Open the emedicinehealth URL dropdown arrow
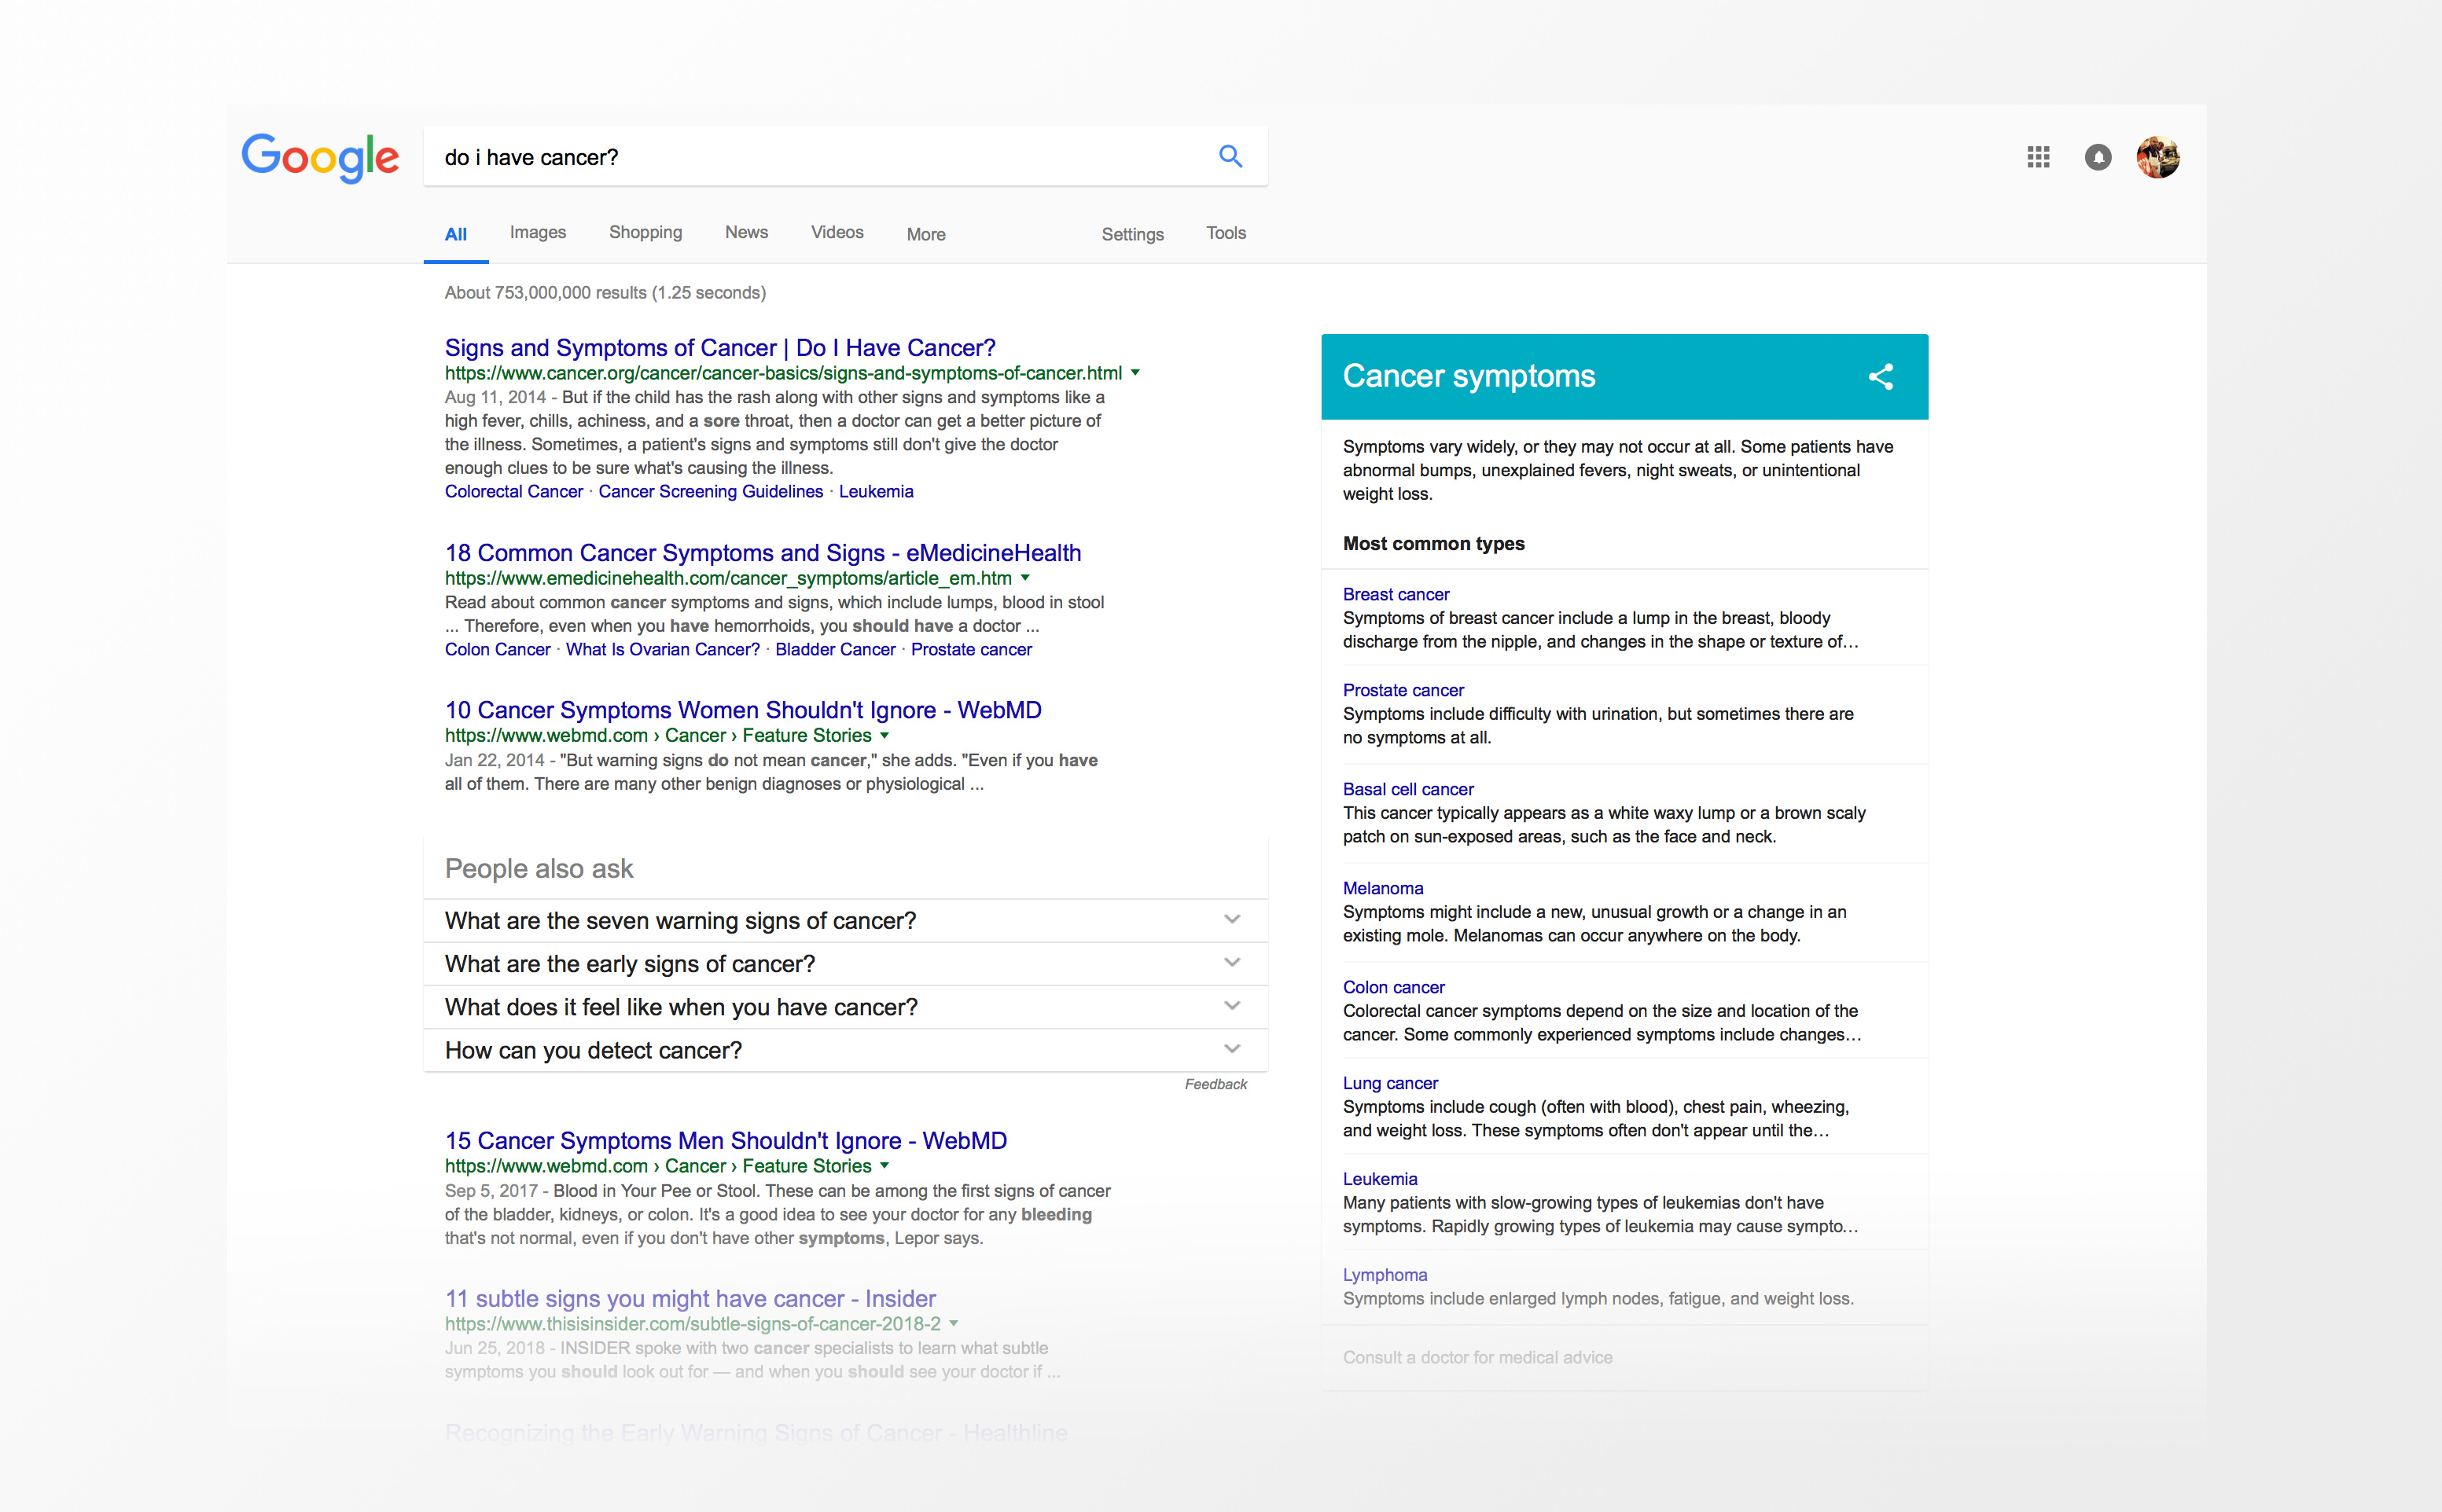The width and height of the screenshot is (2442, 1512). [x=1025, y=578]
